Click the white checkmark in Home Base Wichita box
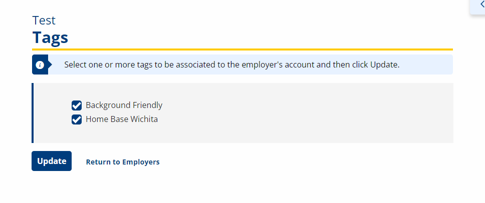 [x=77, y=119]
